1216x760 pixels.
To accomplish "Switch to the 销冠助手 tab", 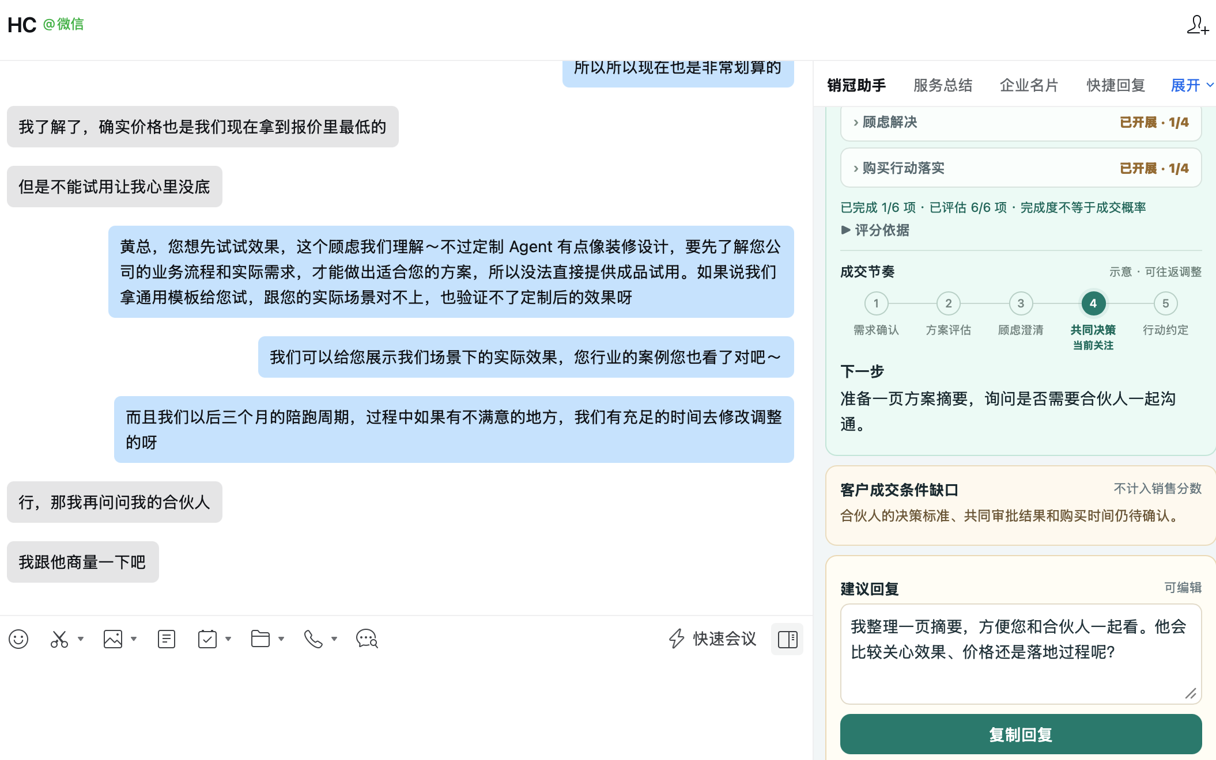I will (856, 85).
